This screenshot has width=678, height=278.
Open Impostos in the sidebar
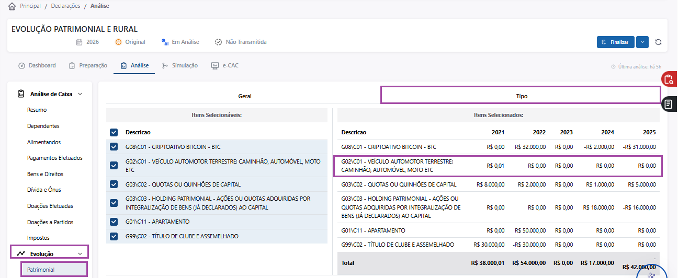[38, 238]
